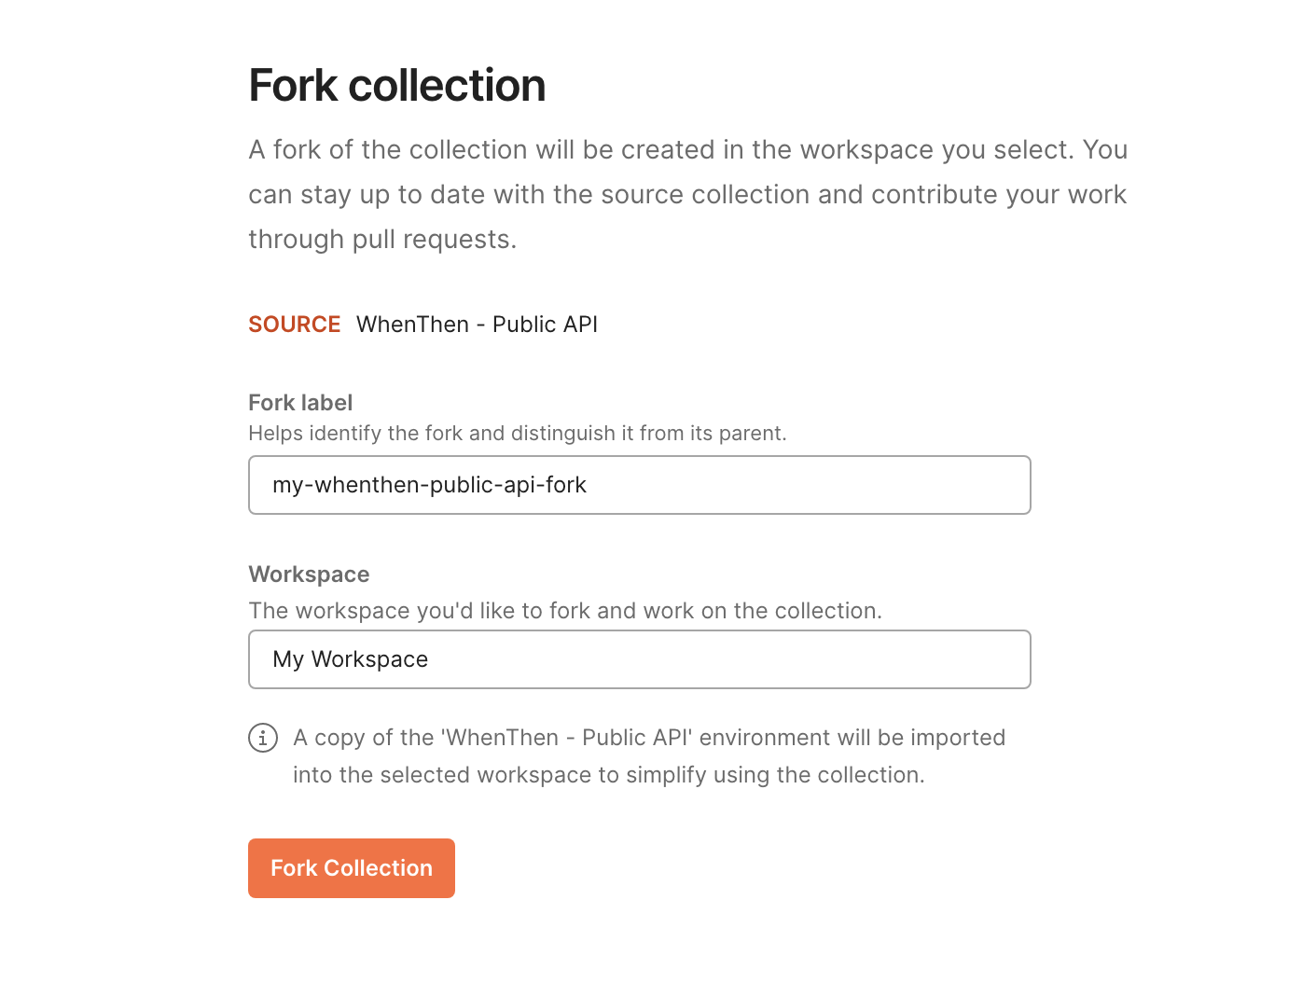Click inside the 'my-whenthen-public-api-fork' text box
The image size is (1302, 983).
pos(639,485)
